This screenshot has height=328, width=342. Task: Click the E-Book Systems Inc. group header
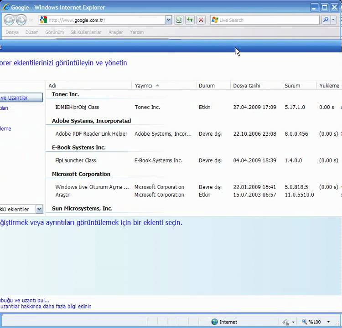pos(79,148)
